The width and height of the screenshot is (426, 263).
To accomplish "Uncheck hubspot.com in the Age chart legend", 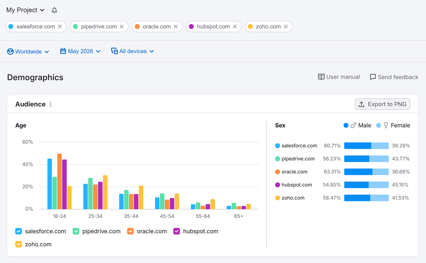I will (177, 231).
